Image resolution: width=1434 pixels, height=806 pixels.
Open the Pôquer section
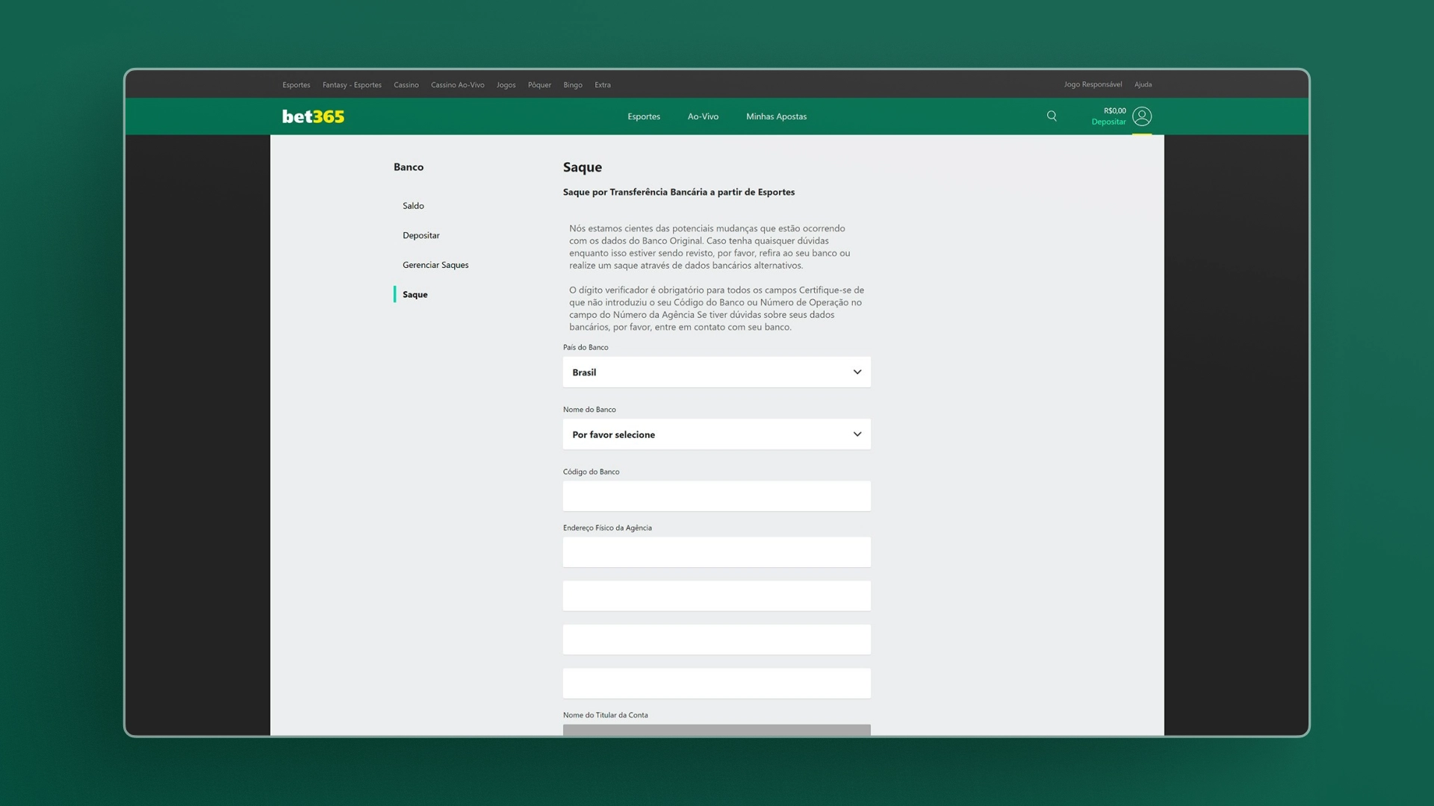539,84
